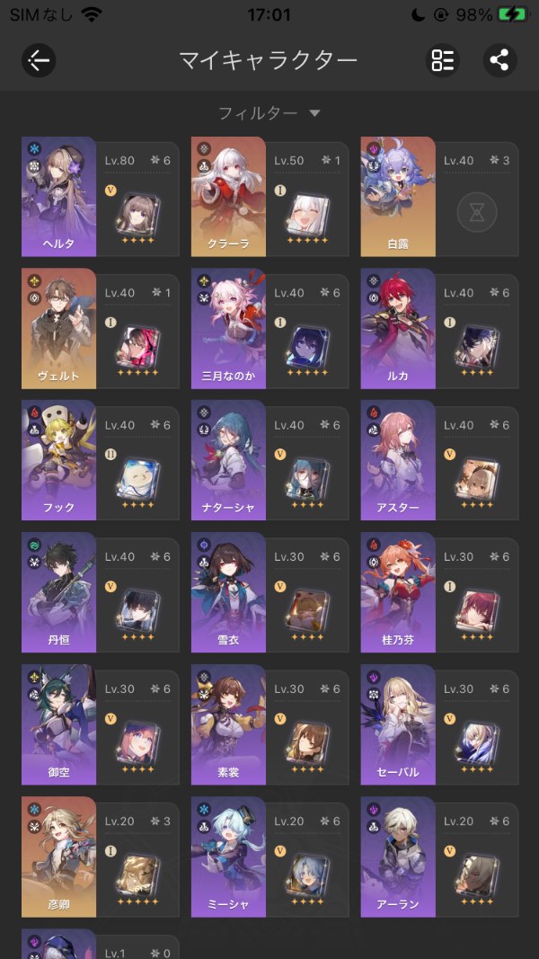
Task: Open the セーバル character card
Action: pyautogui.click(x=439, y=724)
